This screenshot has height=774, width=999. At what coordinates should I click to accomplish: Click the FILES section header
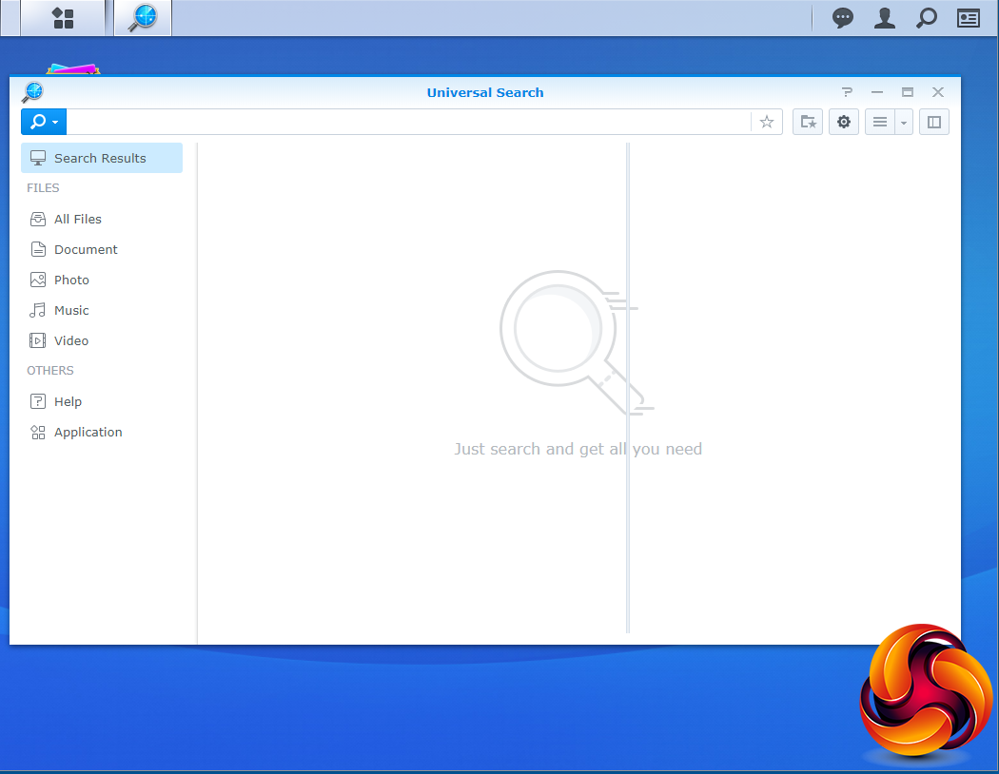pyautogui.click(x=43, y=188)
